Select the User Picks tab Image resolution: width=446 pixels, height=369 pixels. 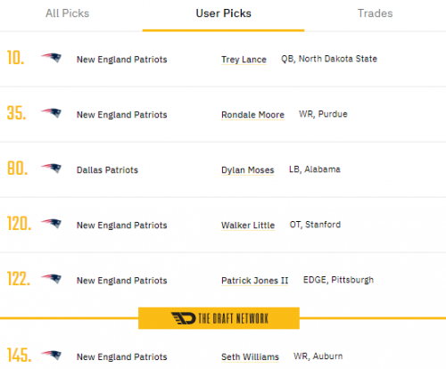[223, 13]
